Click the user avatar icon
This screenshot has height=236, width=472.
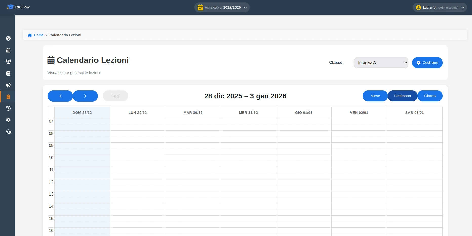[x=418, y=8]
